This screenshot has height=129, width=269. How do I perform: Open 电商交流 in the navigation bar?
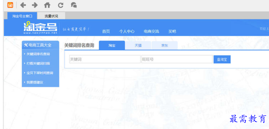pyautogui.click(x=151, y=31)
